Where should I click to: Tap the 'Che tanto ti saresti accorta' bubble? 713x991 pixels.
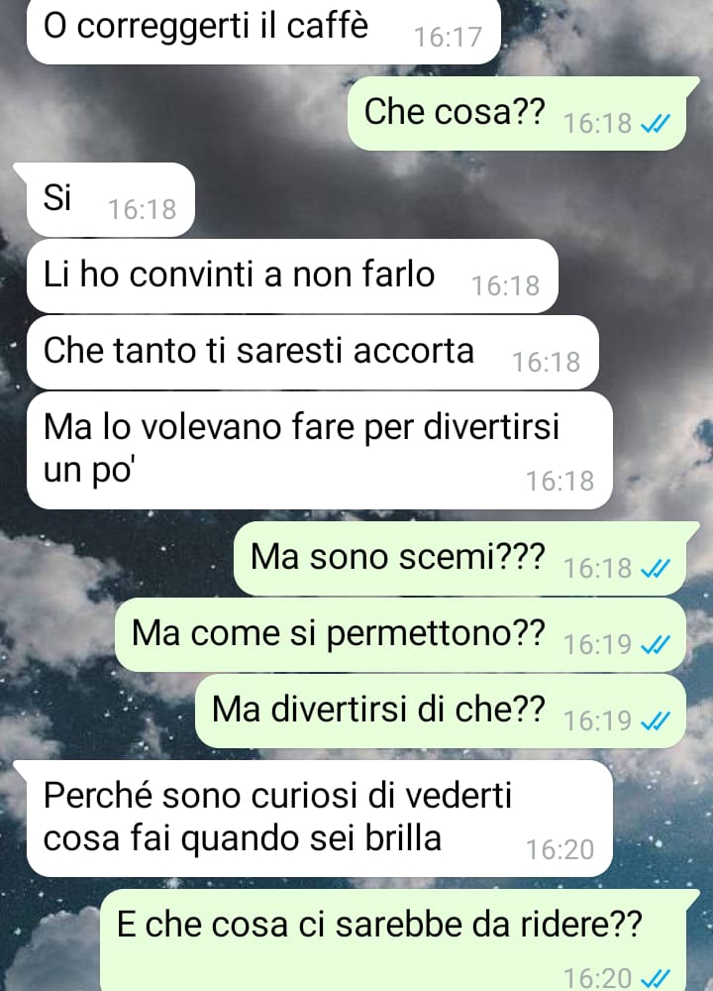[313, 352]
